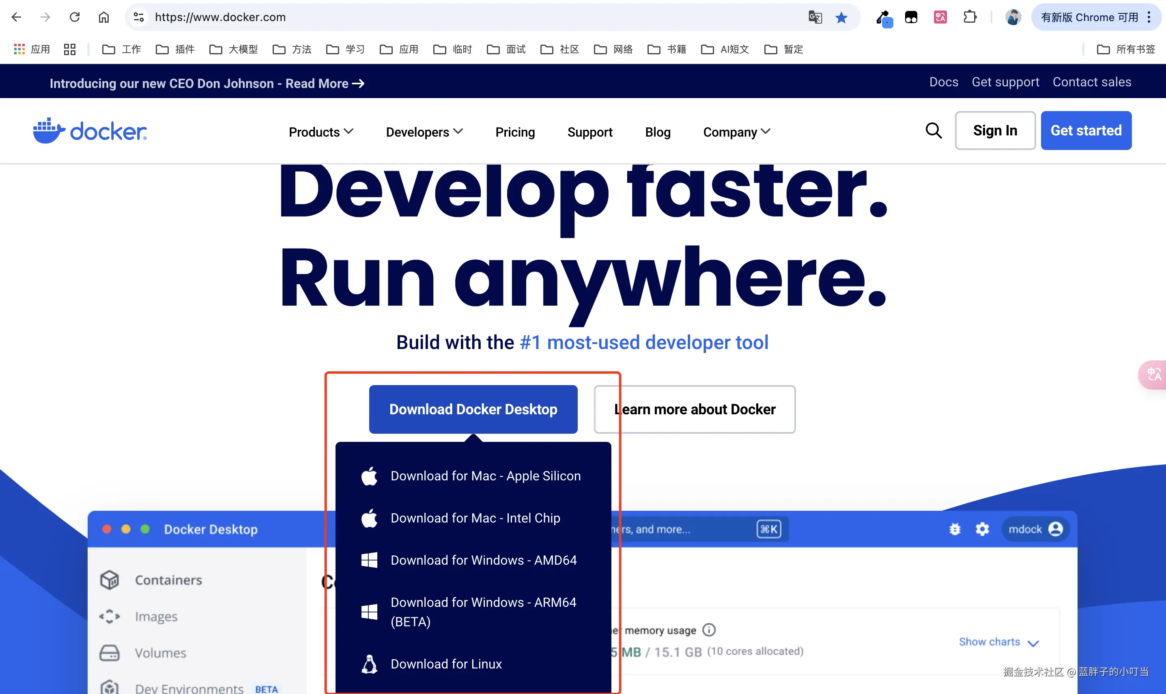Screen dimensions: 1166x694
Task: Select Download for Linux option
Action: [445, 664]
